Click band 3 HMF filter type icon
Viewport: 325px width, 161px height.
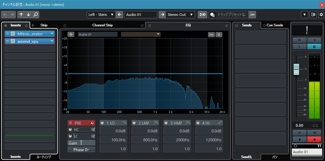pyautogui.click(x=188, y=123)
